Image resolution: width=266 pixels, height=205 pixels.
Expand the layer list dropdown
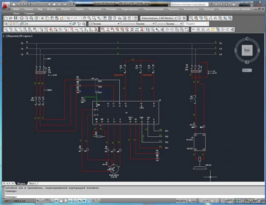point(70,24)
